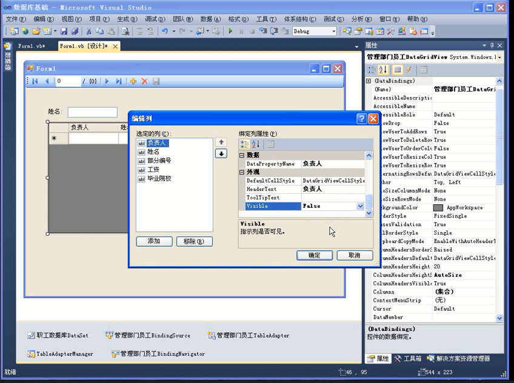Click Properties grid icon in Properties panel

pyautogui.click(x=397, y=70)
